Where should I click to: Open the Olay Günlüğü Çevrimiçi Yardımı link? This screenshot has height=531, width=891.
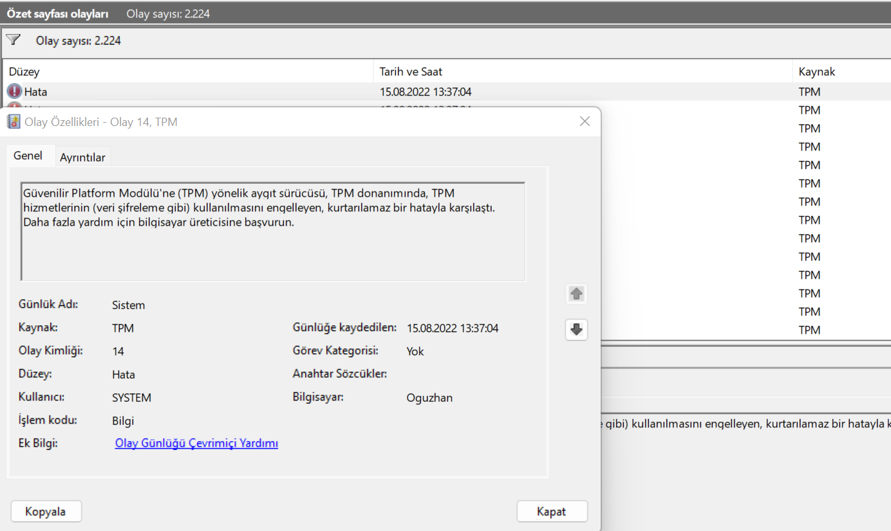(x=196, y=443)
